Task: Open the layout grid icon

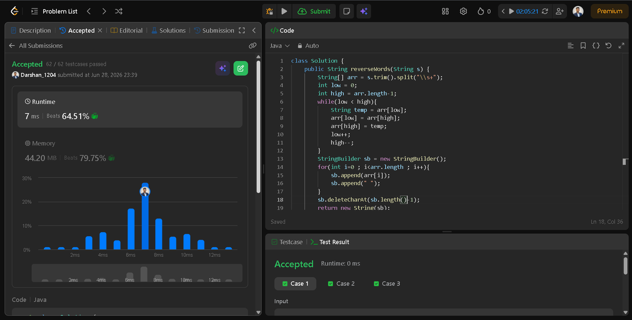Action: click(x=445, y=11)
